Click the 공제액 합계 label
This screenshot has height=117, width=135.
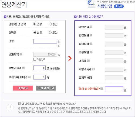(86, 78)
